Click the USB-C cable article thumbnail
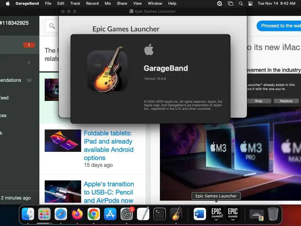 [x=63, y=191]
